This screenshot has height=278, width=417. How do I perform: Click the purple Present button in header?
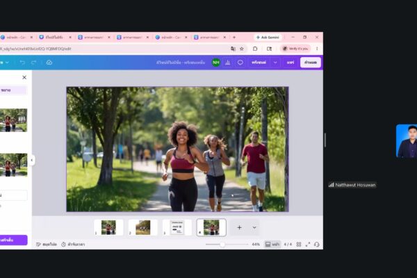259,63
